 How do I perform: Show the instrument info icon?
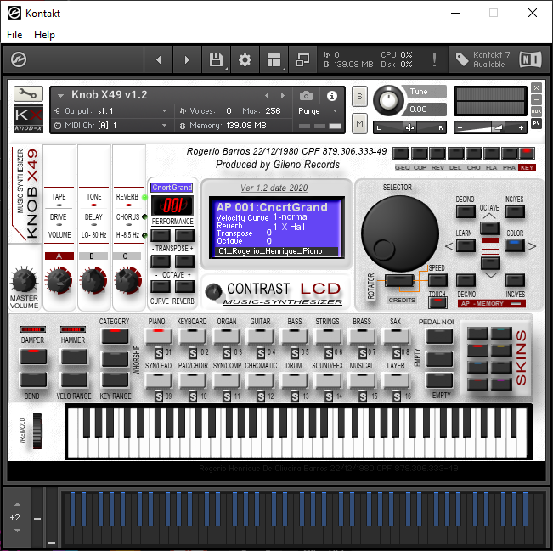point(331,96)
